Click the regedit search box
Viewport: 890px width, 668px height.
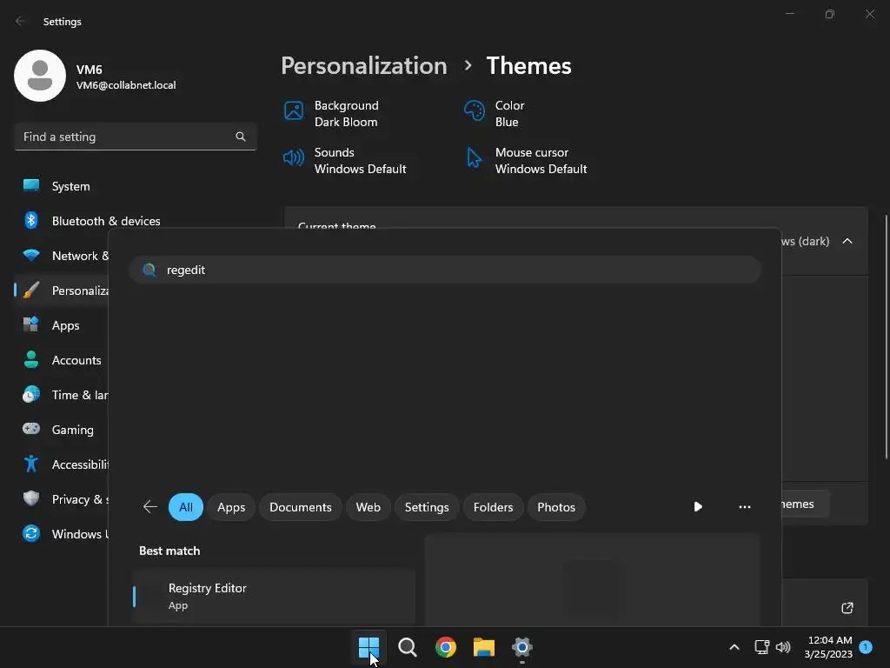tap(445, 270)
